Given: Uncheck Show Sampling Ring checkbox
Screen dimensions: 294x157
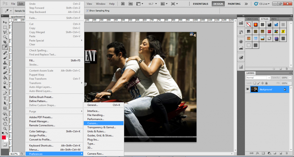Looking at the screenshot, I should pos(87,11).
